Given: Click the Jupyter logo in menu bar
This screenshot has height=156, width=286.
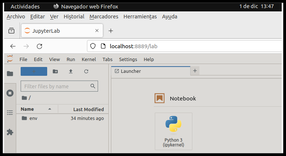Looking at the screenshot, I should coord(10,59).
